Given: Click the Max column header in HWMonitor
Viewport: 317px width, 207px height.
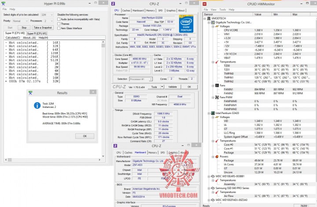Looking at the screenshot, I should [301, 15].
